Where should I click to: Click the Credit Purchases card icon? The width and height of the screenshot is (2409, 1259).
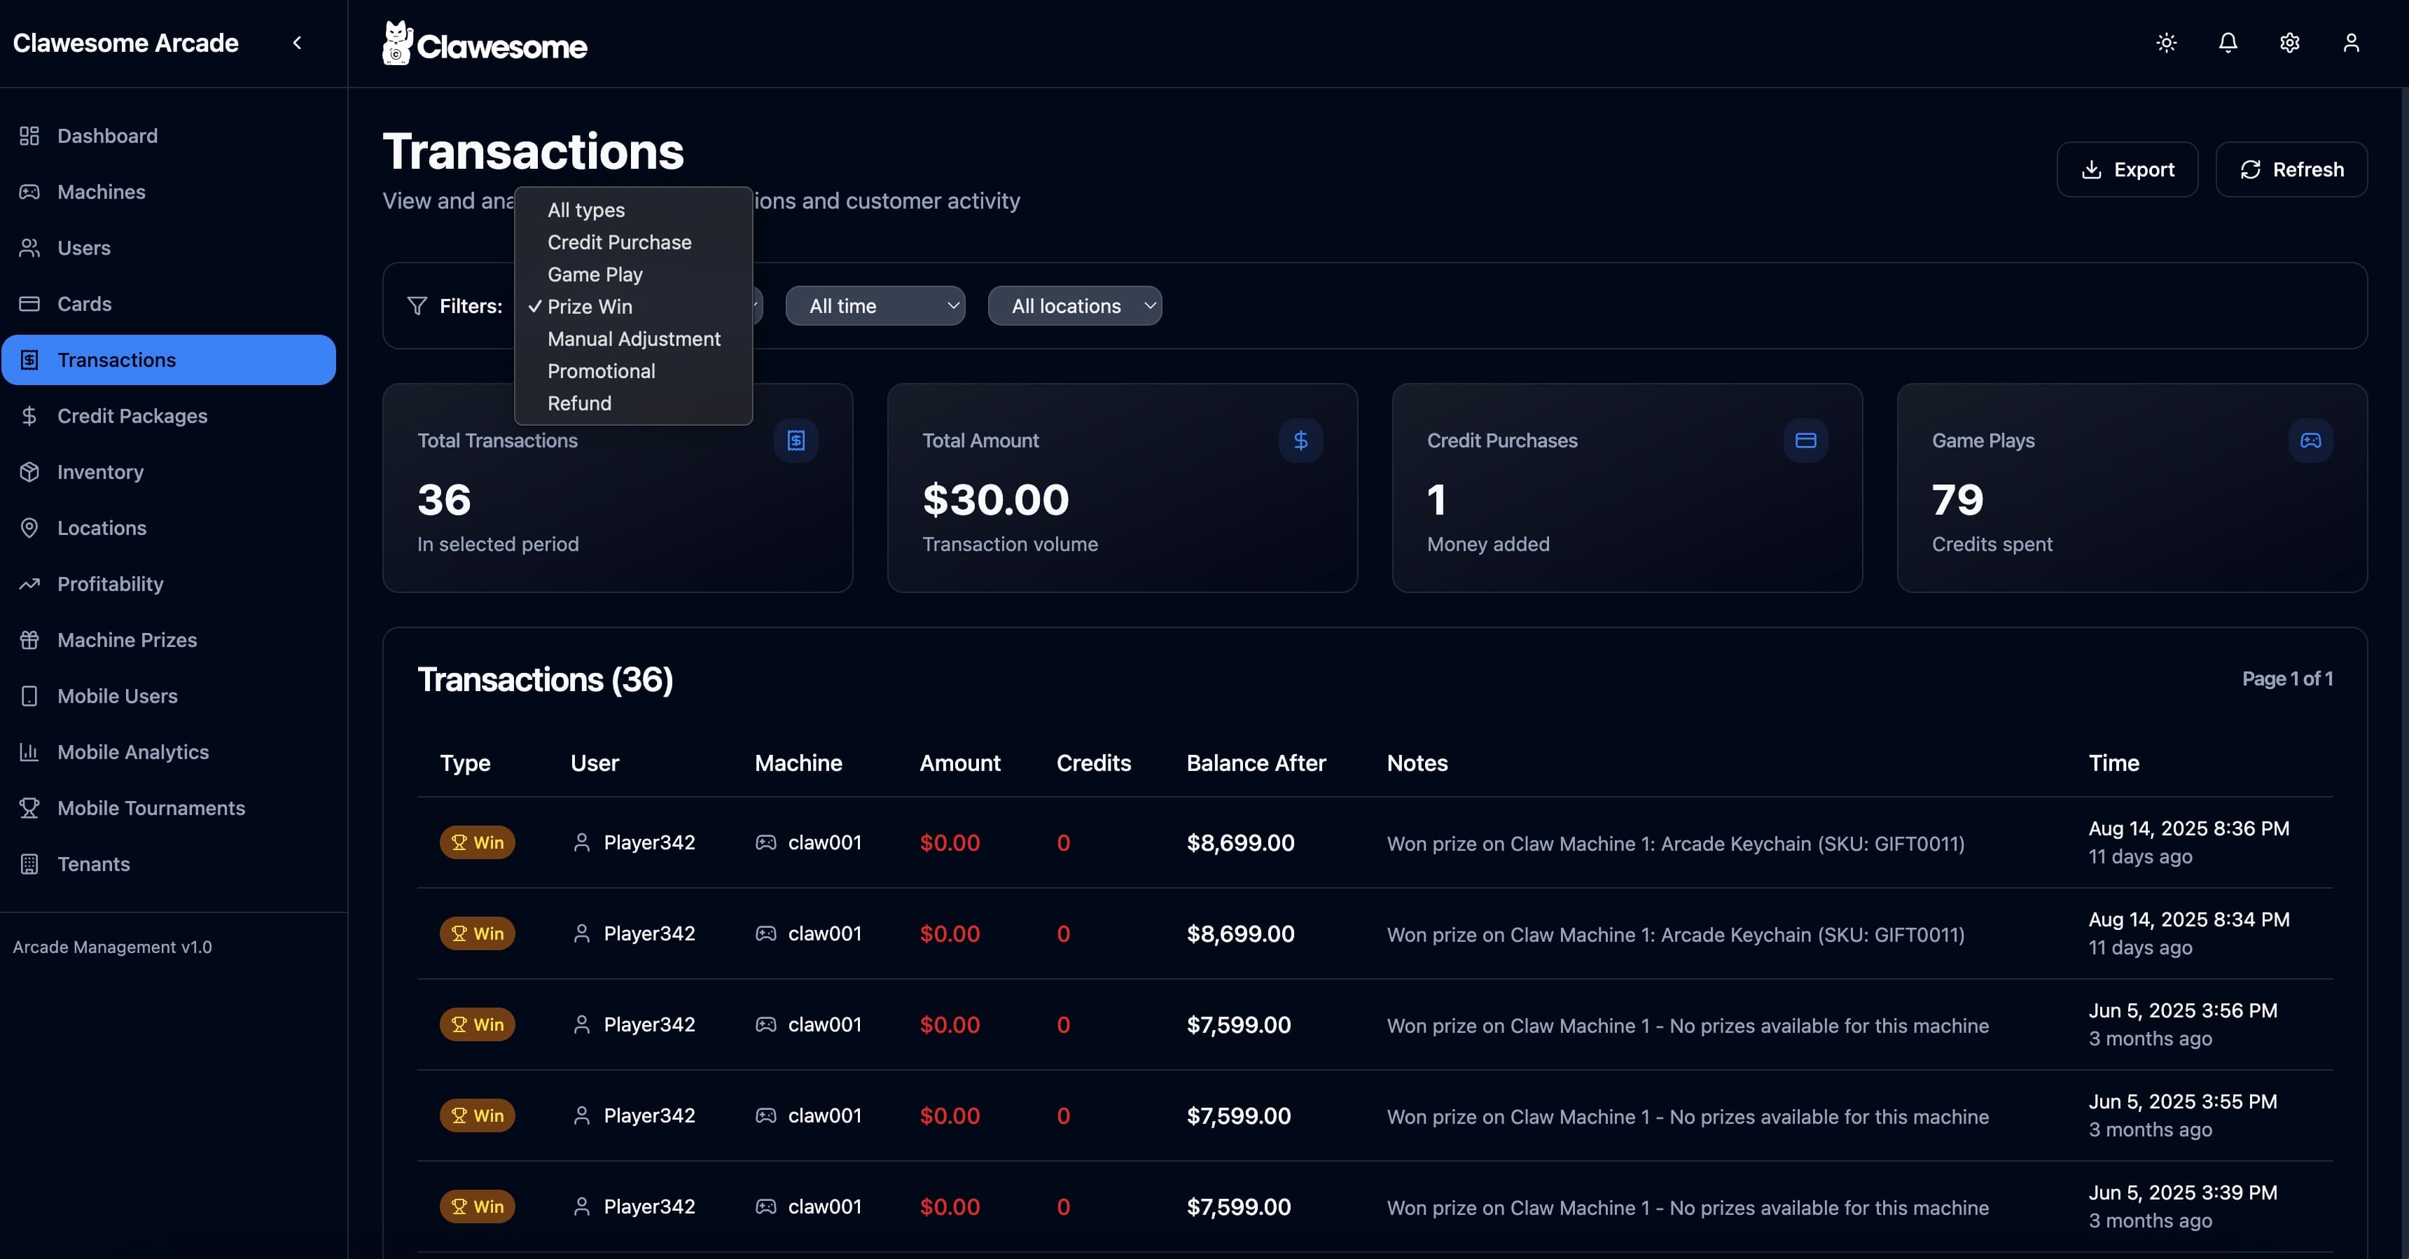[1806, 440]
